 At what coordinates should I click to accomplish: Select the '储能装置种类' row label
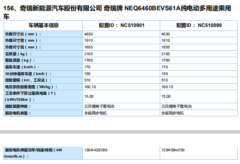(18, 106)
